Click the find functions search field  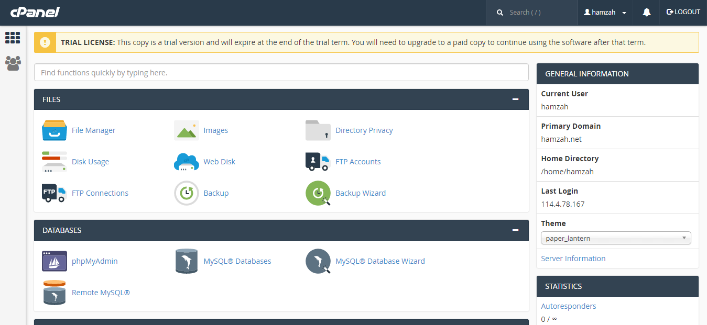click(281, 72)
